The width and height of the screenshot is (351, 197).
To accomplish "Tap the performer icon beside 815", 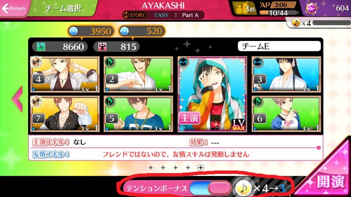I will [102, 47].
